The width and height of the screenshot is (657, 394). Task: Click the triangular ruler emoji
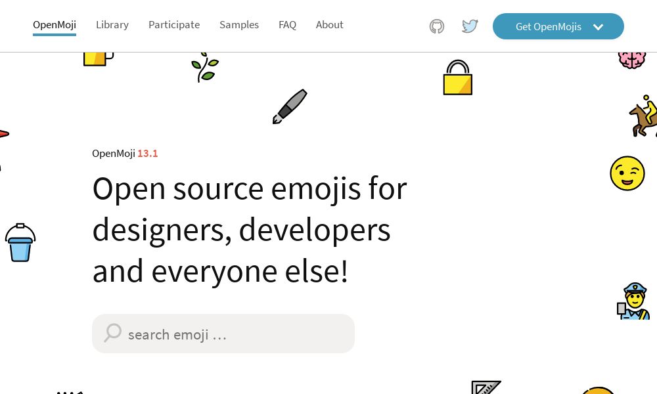(486, 387)
